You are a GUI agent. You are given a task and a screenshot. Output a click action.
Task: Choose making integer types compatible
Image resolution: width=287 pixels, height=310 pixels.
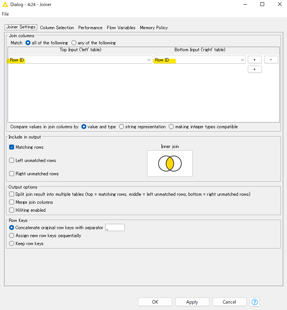(171, 126)
